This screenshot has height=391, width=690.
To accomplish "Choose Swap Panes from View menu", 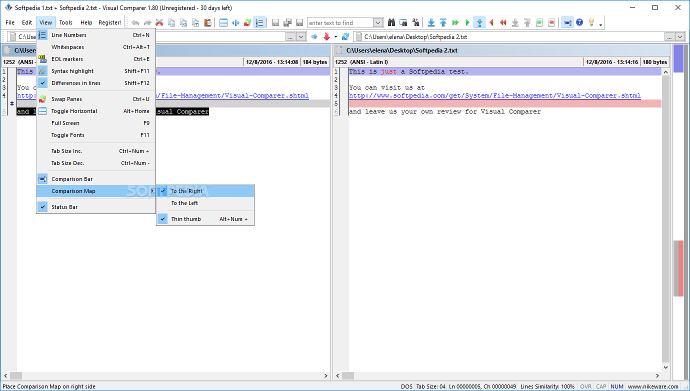I will 96,99.
